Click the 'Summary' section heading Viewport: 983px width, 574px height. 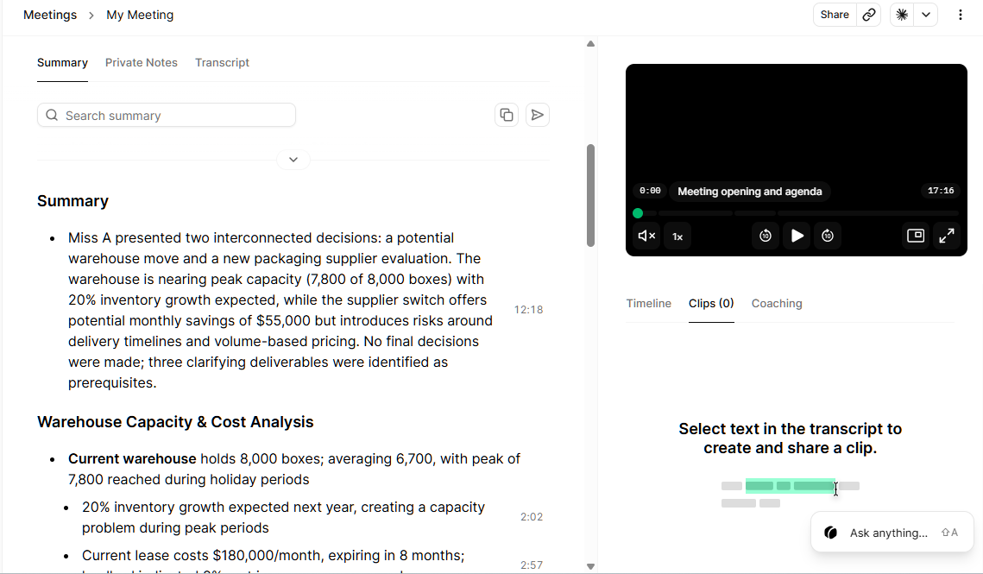72,201
